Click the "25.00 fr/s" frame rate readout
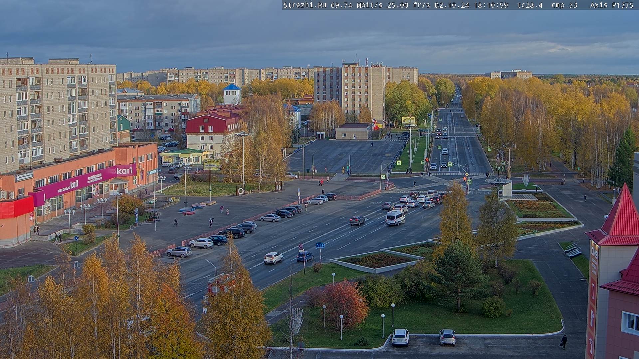 tap(409, 5)
